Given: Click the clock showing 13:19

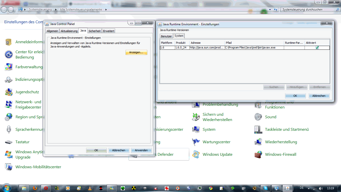Looking at the screenshot, I should tap(330, 188).
